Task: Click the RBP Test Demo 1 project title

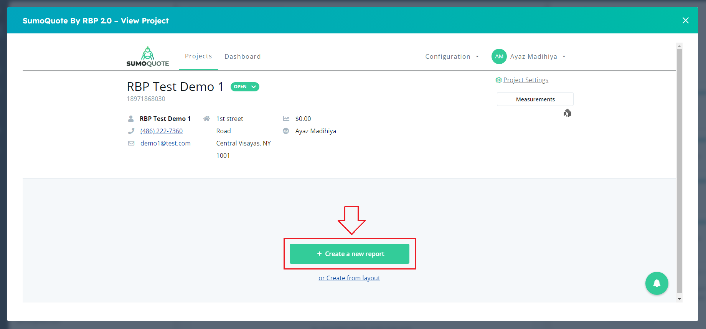Action: point(175,87)
